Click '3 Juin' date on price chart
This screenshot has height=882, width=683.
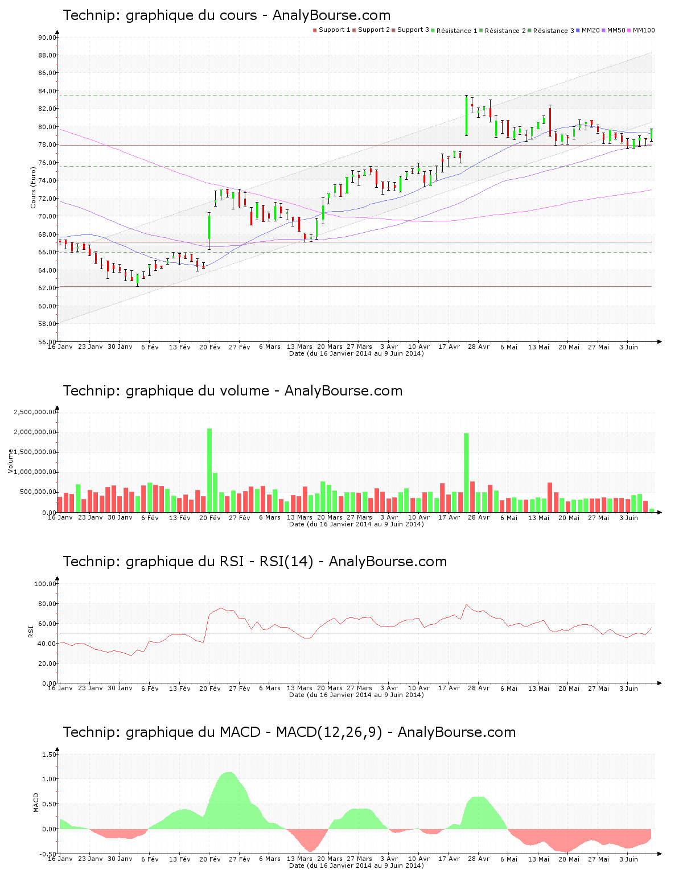tap(628, 347)
